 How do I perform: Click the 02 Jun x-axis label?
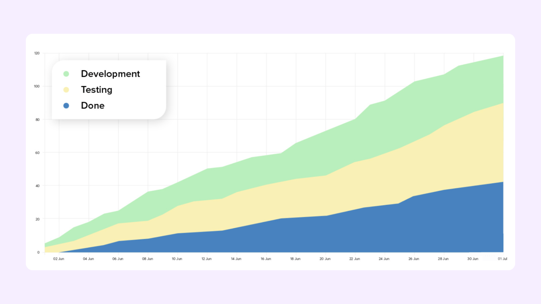pos(58,259)
